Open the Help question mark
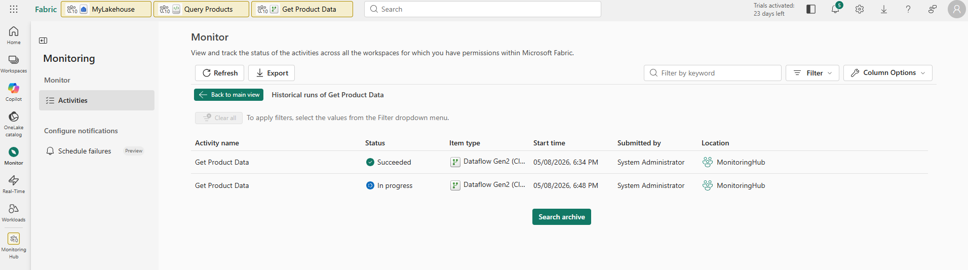The width and height of the screenshot is (968, 270). coord(908,9)
